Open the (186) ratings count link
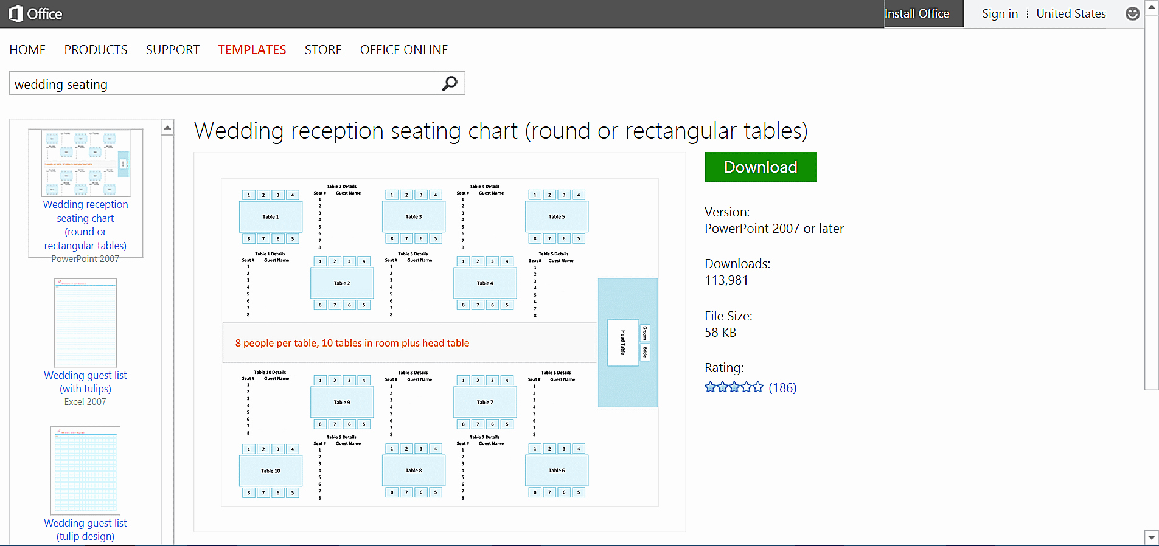The image size is (1159, 546). pyautogui.click(x=782, y=387)
